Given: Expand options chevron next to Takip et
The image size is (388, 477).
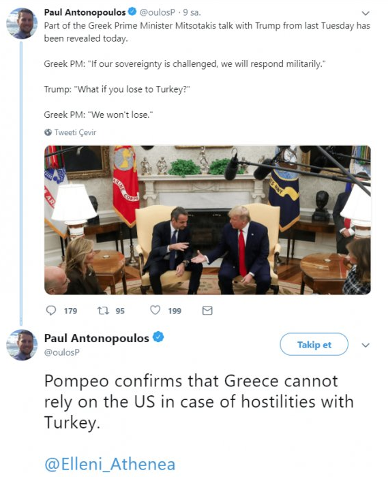Looking at the screenshot, I should [365, 345].
